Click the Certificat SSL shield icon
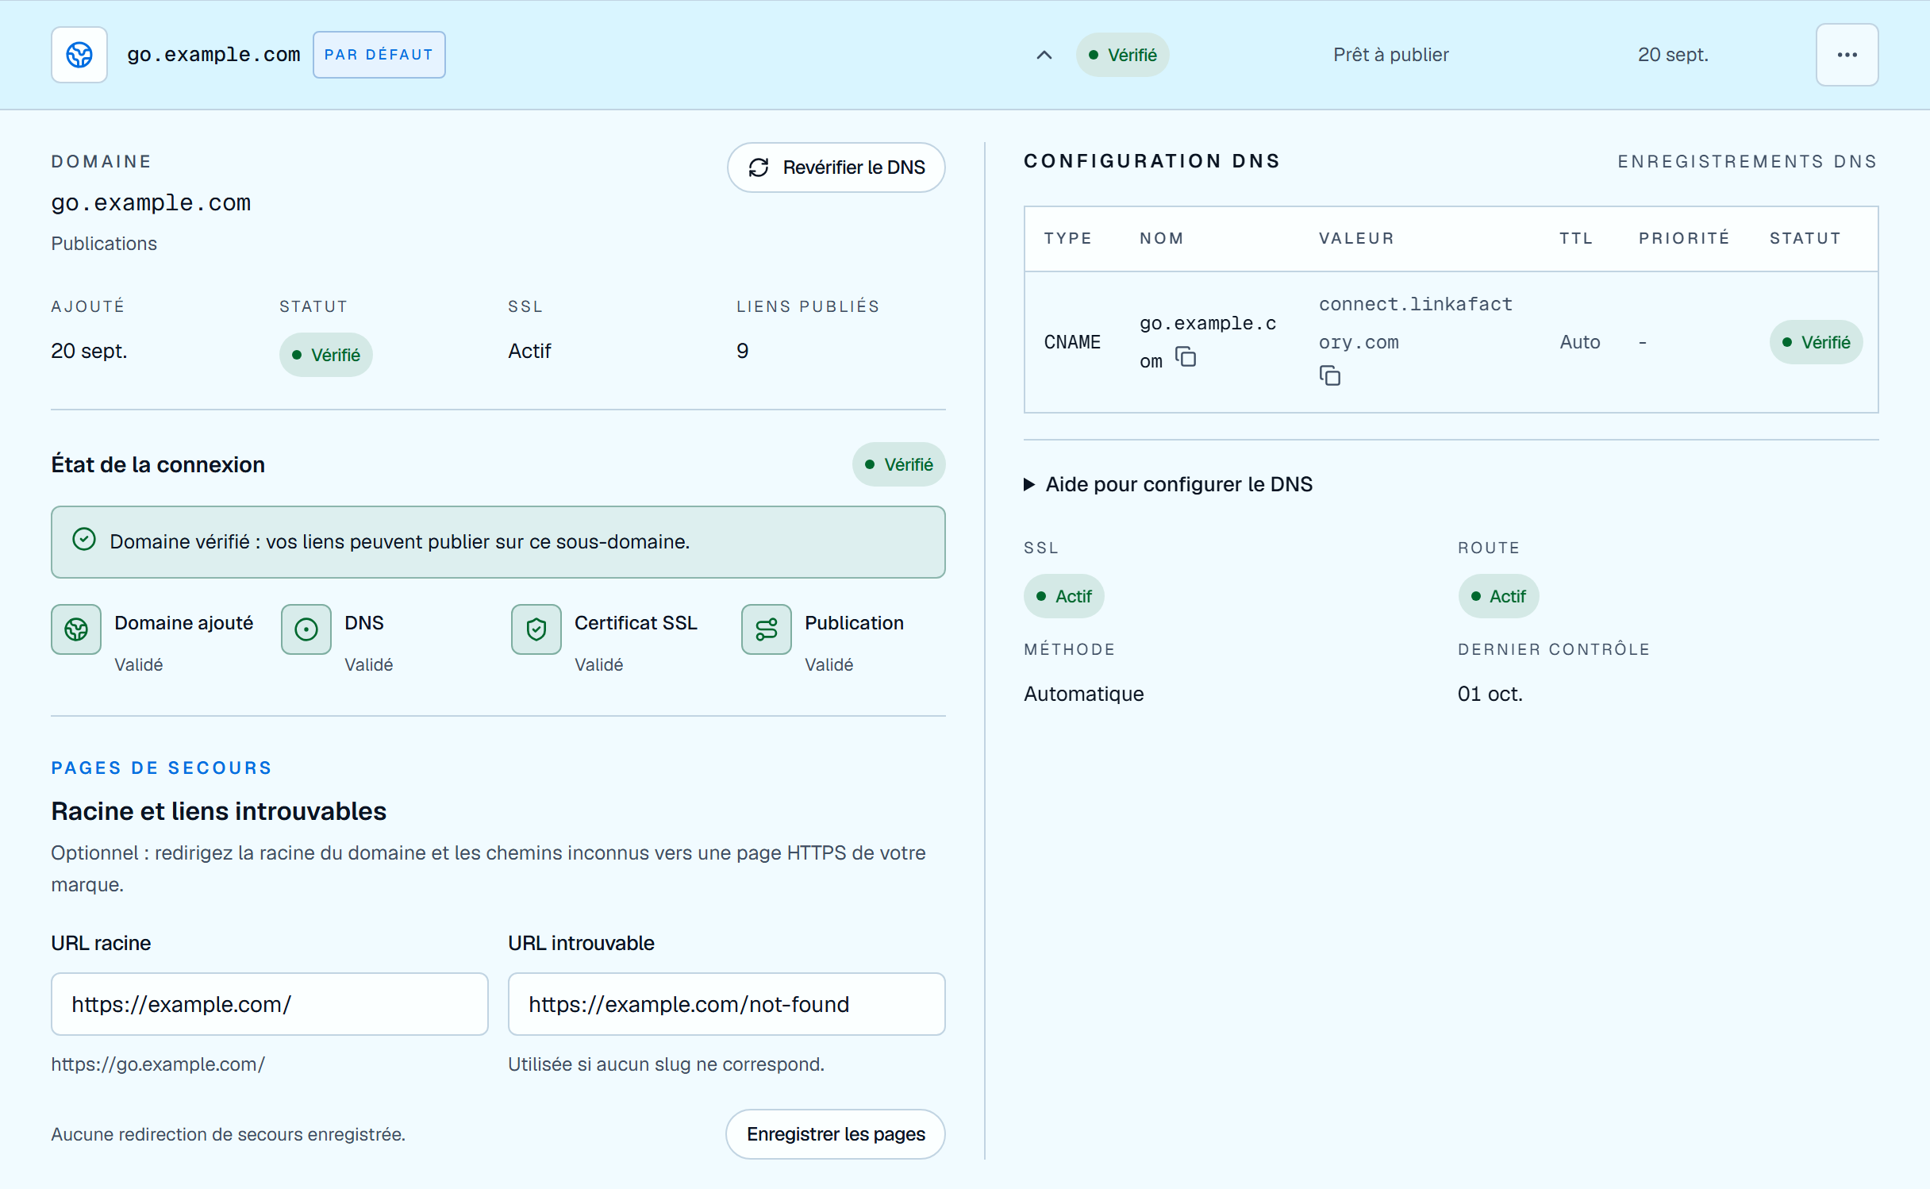1930x1189 pixels. (536, 629)
